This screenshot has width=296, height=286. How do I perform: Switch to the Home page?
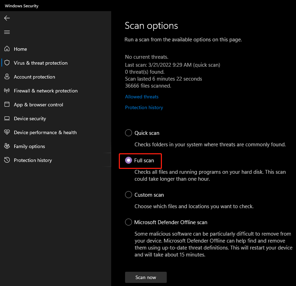20,49
